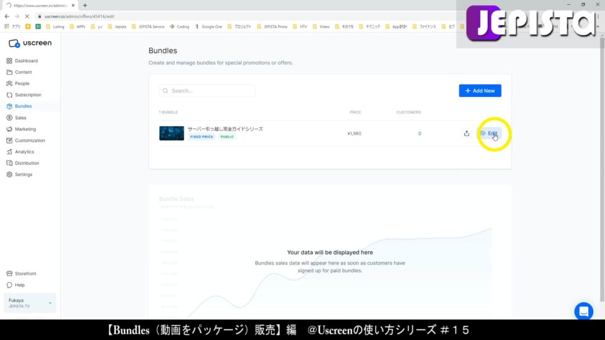The height and width of the screenshot is (340, 605).
Task: Click the Subscription refresh icon
Action: 9,95
